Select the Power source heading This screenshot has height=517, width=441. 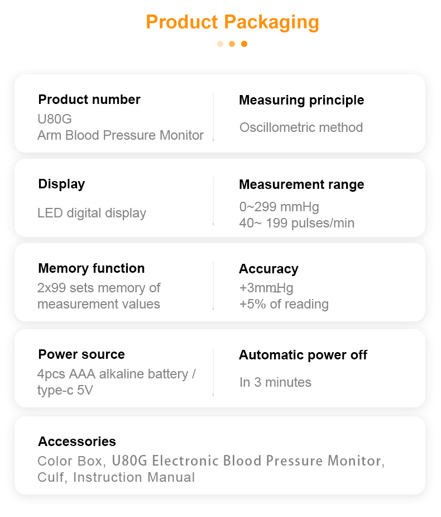pos(82,354)
